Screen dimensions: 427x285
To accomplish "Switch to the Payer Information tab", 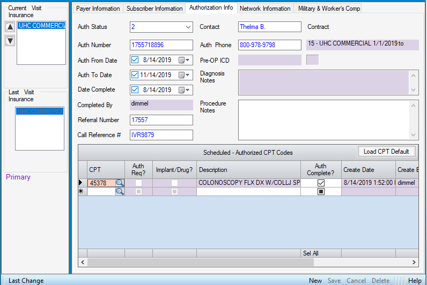I will (x=98, y=9).
